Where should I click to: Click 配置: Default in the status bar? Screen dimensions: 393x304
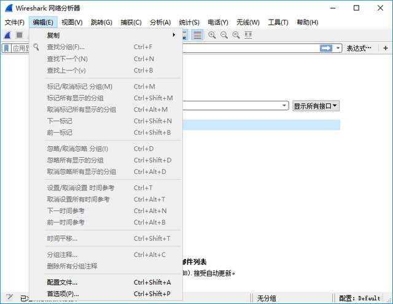tap(360, 298)
